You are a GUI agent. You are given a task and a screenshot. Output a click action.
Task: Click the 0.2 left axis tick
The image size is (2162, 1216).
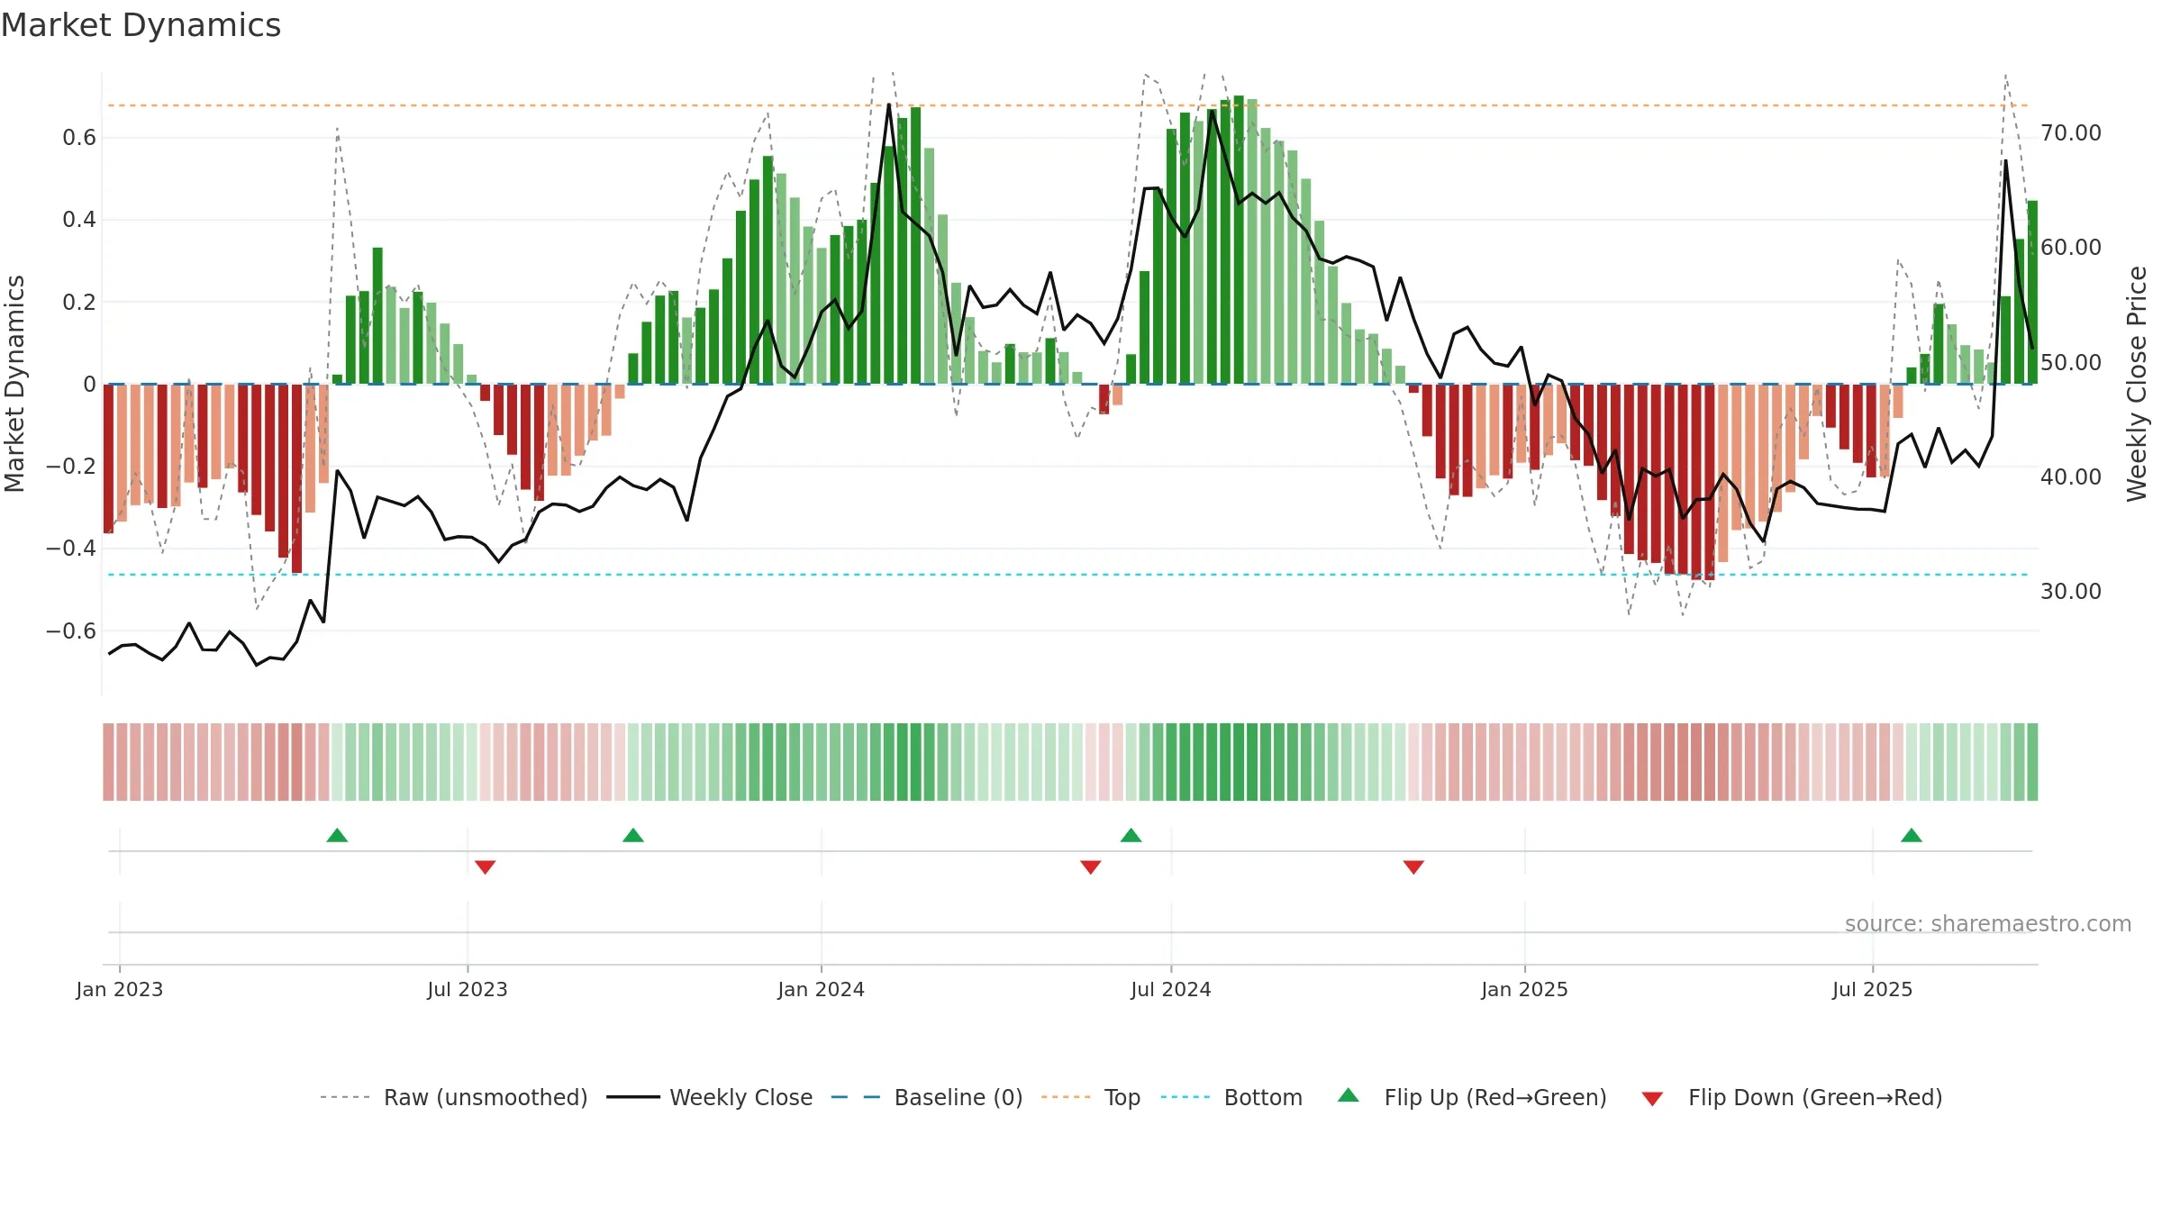click(x=79, y=303)
